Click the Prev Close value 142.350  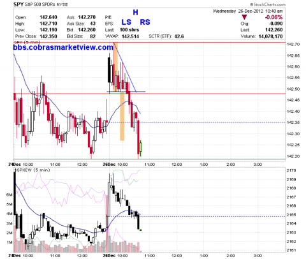(x=48, y=36)
